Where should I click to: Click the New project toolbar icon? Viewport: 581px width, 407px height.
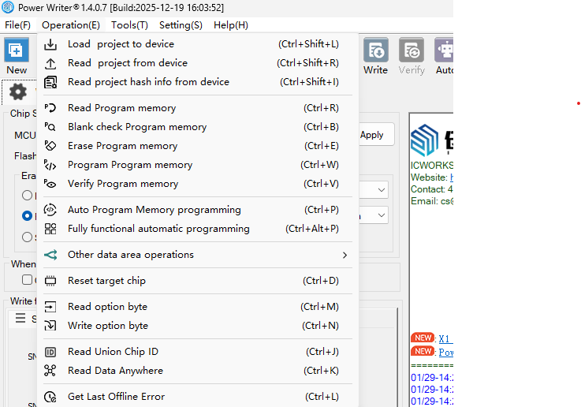click(x=16, y=52)
